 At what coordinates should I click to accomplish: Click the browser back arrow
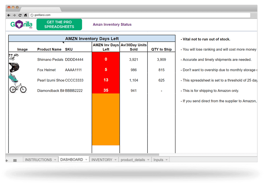(x=9, y=15)
